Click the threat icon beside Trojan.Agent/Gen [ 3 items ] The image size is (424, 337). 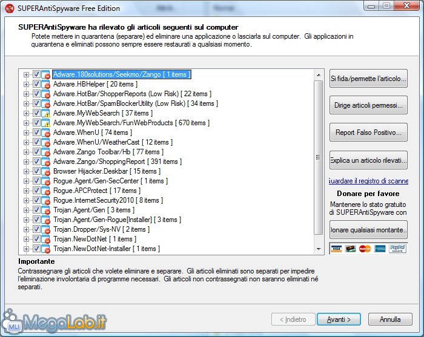[45, 211]
